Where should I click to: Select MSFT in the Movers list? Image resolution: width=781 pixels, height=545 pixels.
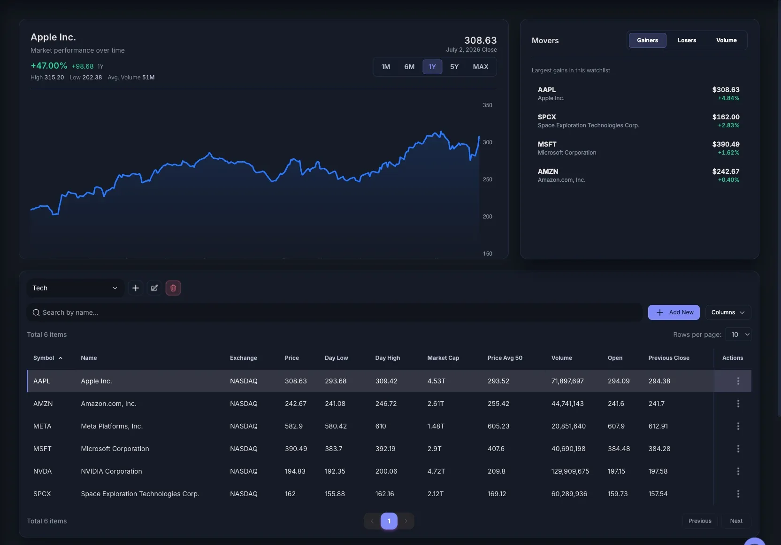point(638,148)
